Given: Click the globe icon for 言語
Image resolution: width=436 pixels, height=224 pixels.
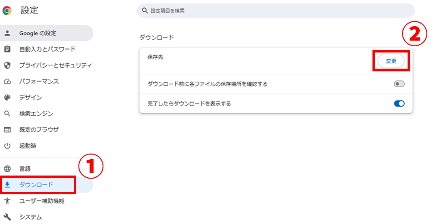Looking at the screenshot, I should tap(7, 169).
